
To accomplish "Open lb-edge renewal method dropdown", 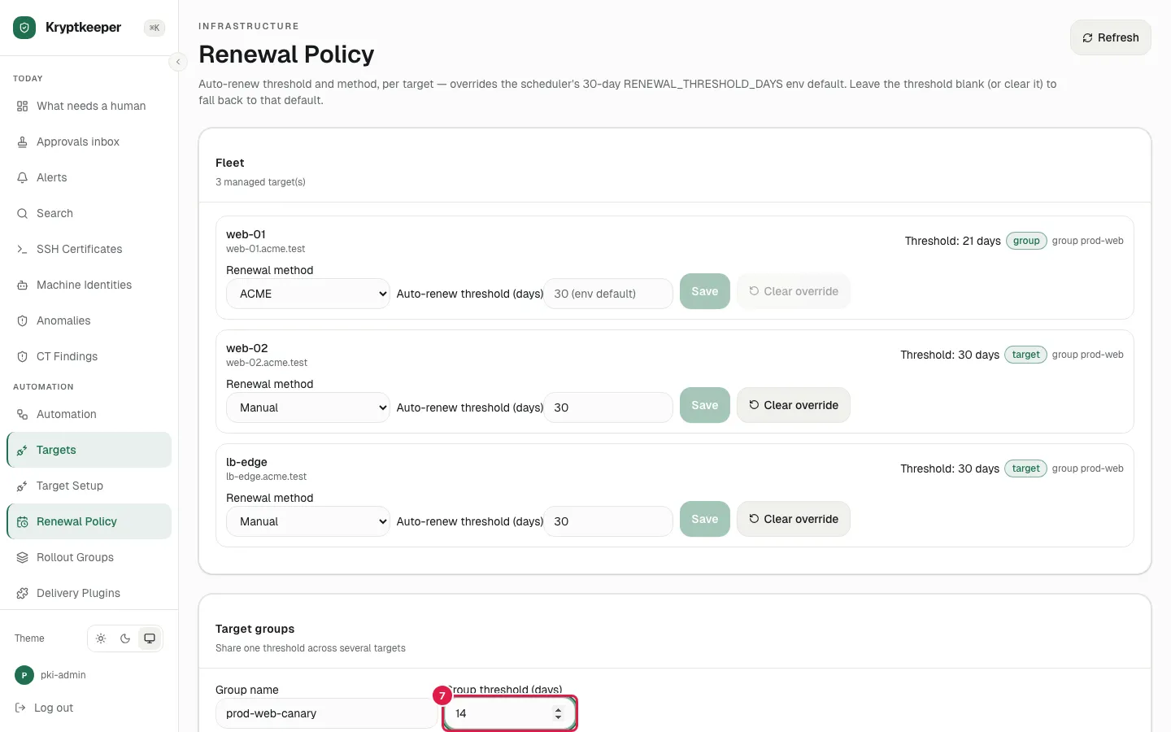I will (308, 521).
